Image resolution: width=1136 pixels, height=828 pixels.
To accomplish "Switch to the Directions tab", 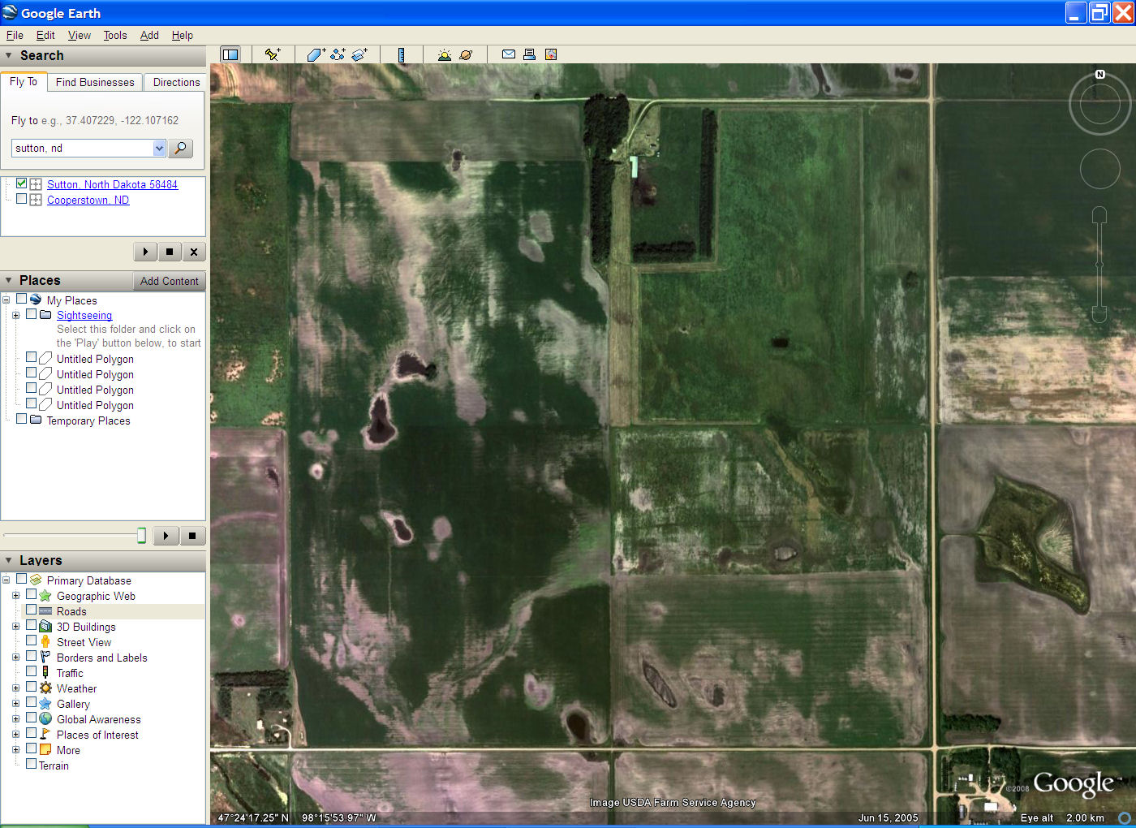I will click(176, 82).
